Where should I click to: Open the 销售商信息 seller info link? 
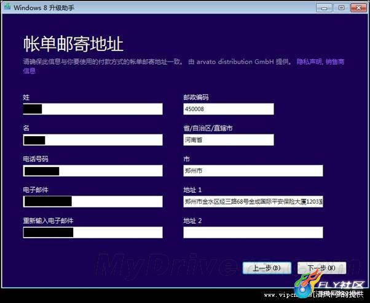[x=334, y=62]
